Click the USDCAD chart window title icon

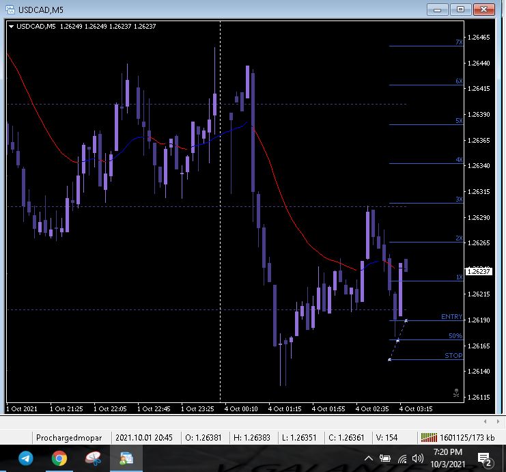[10, 10]
